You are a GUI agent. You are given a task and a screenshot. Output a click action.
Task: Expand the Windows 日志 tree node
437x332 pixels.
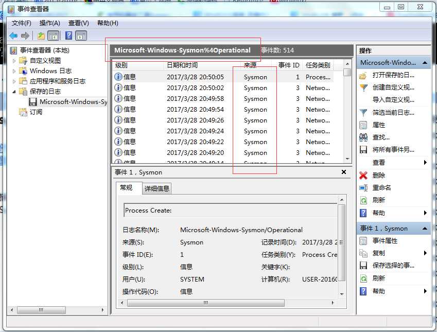[x=14, y=71]
